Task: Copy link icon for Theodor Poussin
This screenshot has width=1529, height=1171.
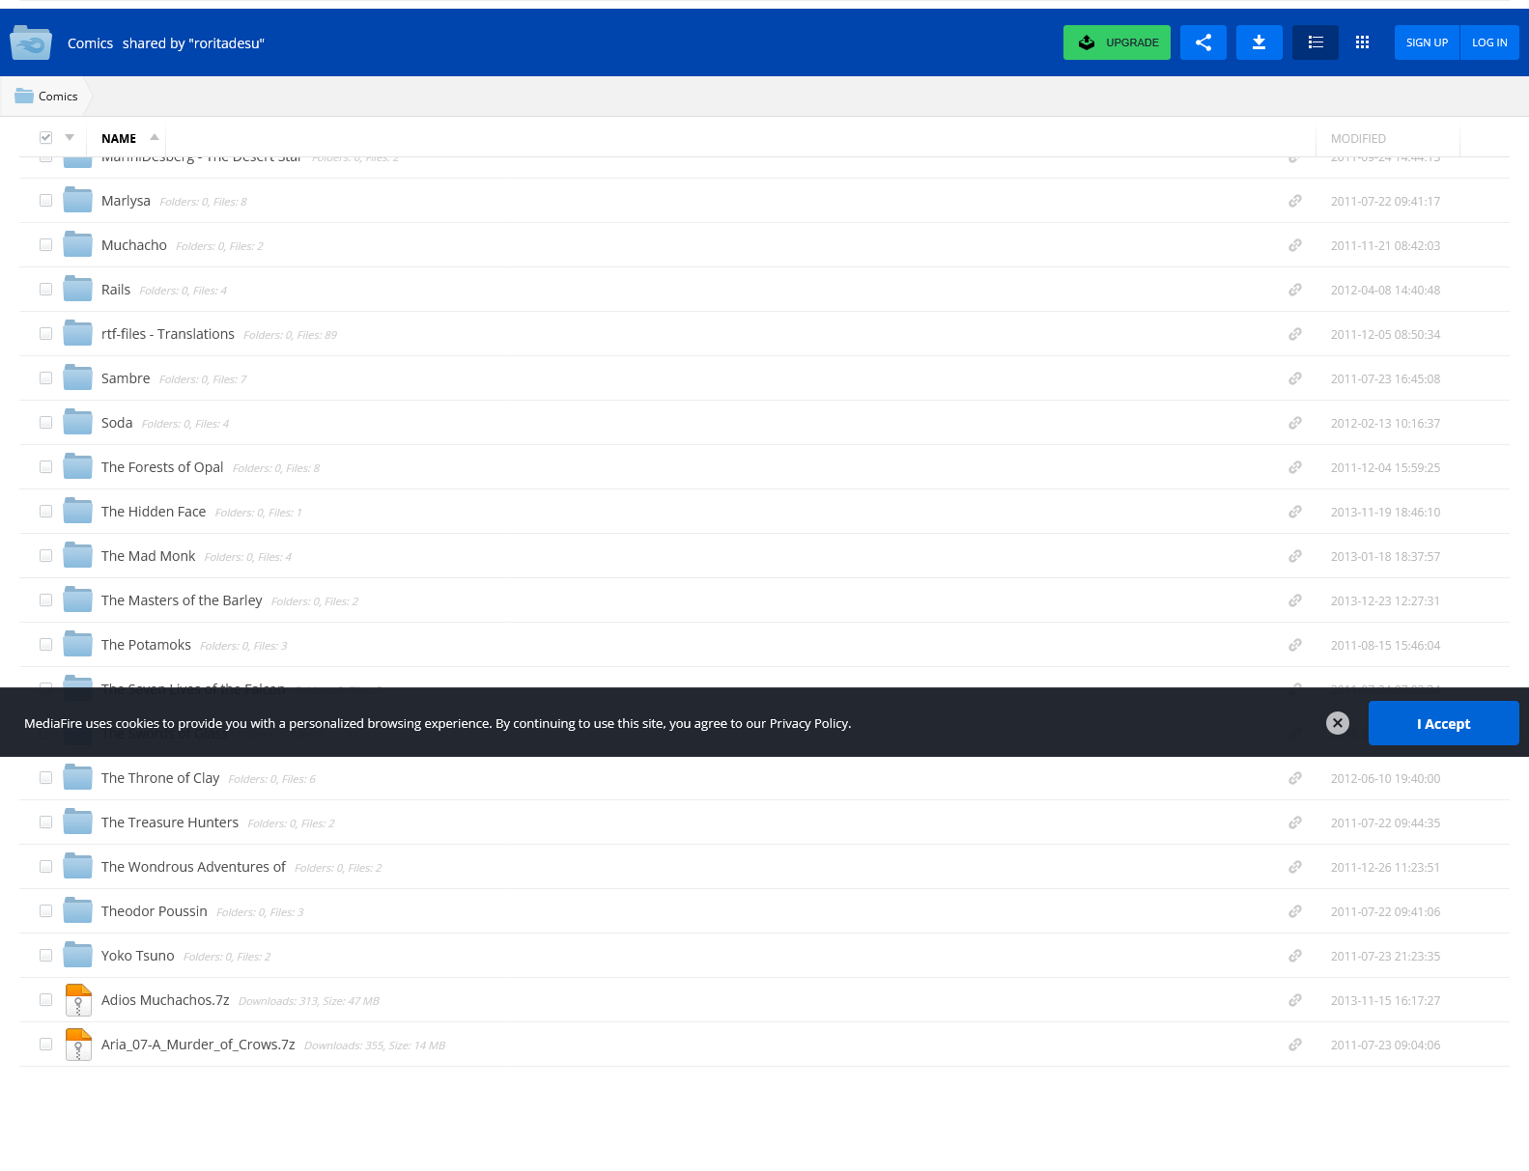Action: [x=1295, y=911]
